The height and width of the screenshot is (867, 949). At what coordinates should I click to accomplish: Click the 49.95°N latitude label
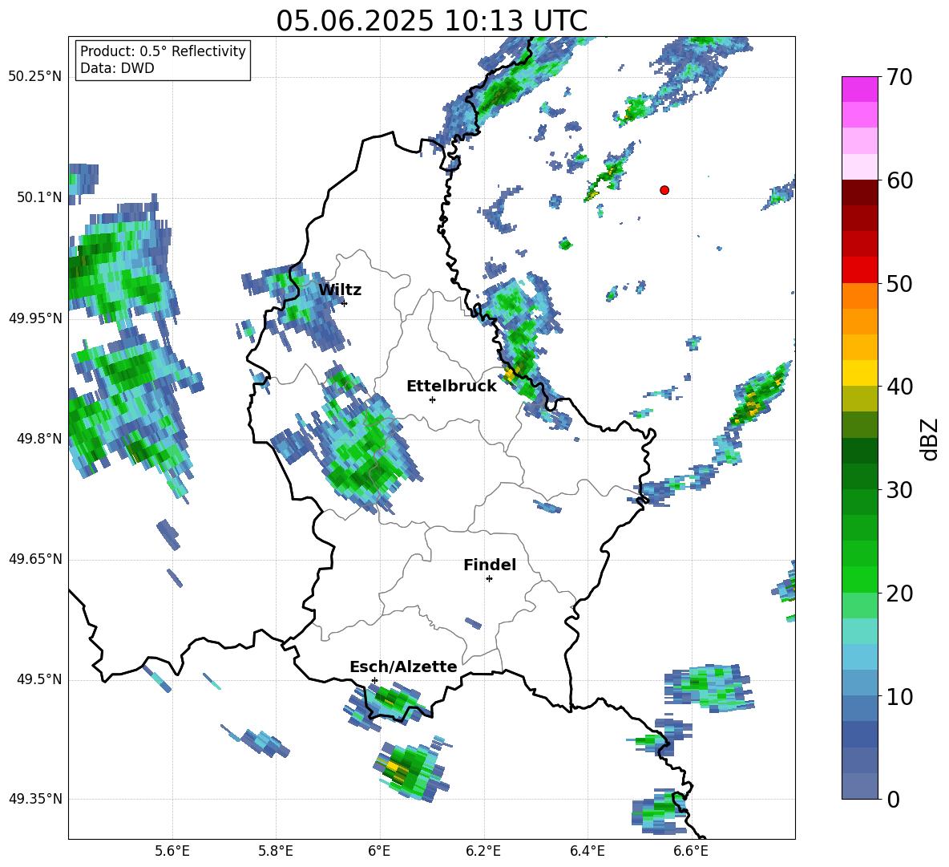point(35,318)
